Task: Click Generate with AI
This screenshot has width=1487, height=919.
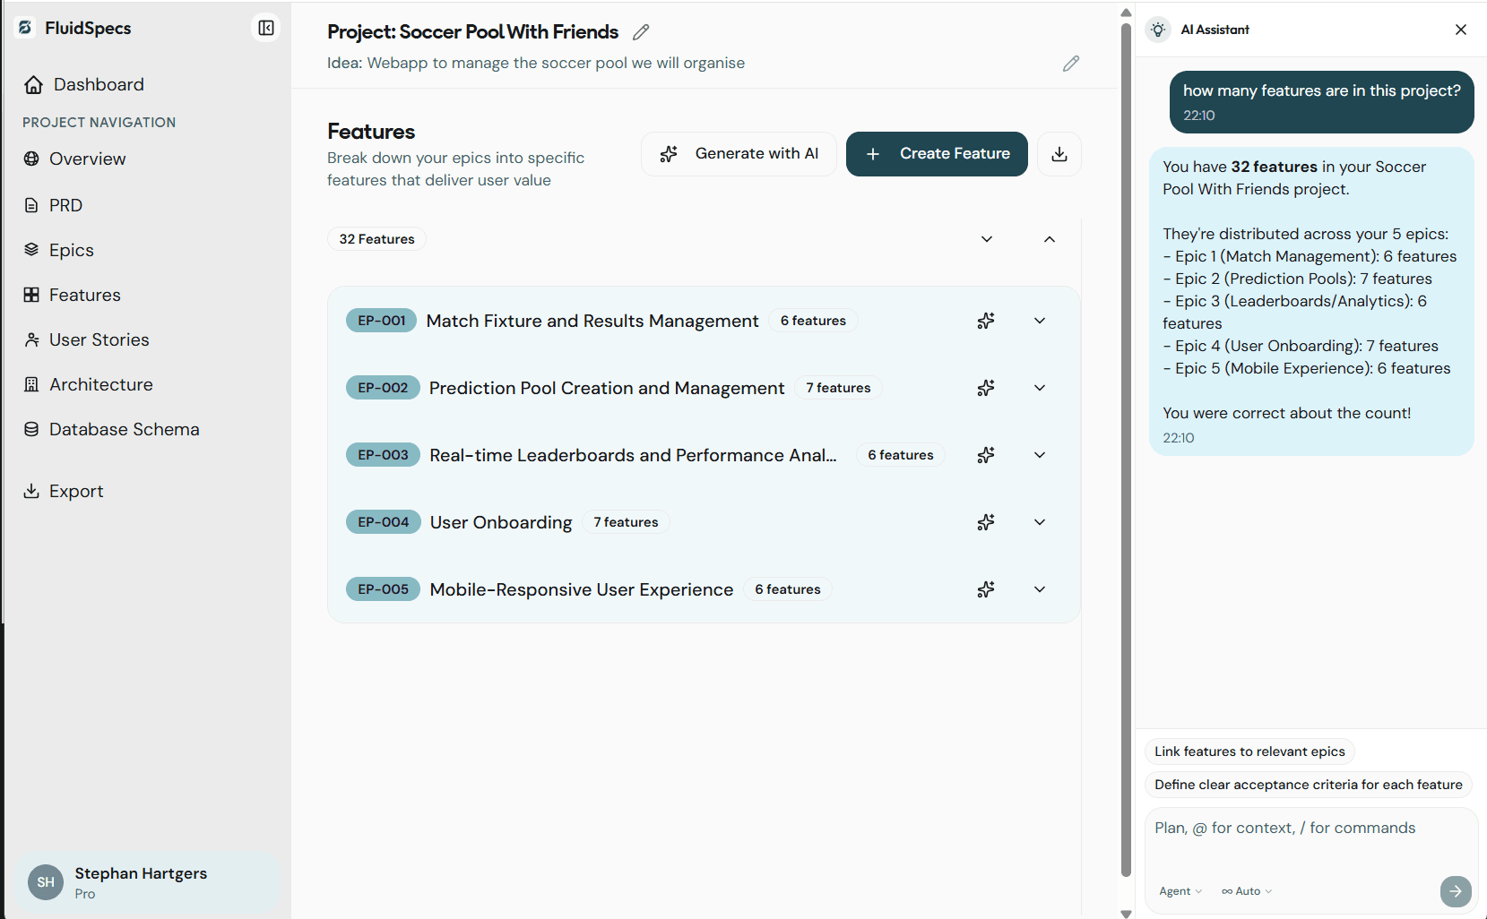Action: click(739, 153)
